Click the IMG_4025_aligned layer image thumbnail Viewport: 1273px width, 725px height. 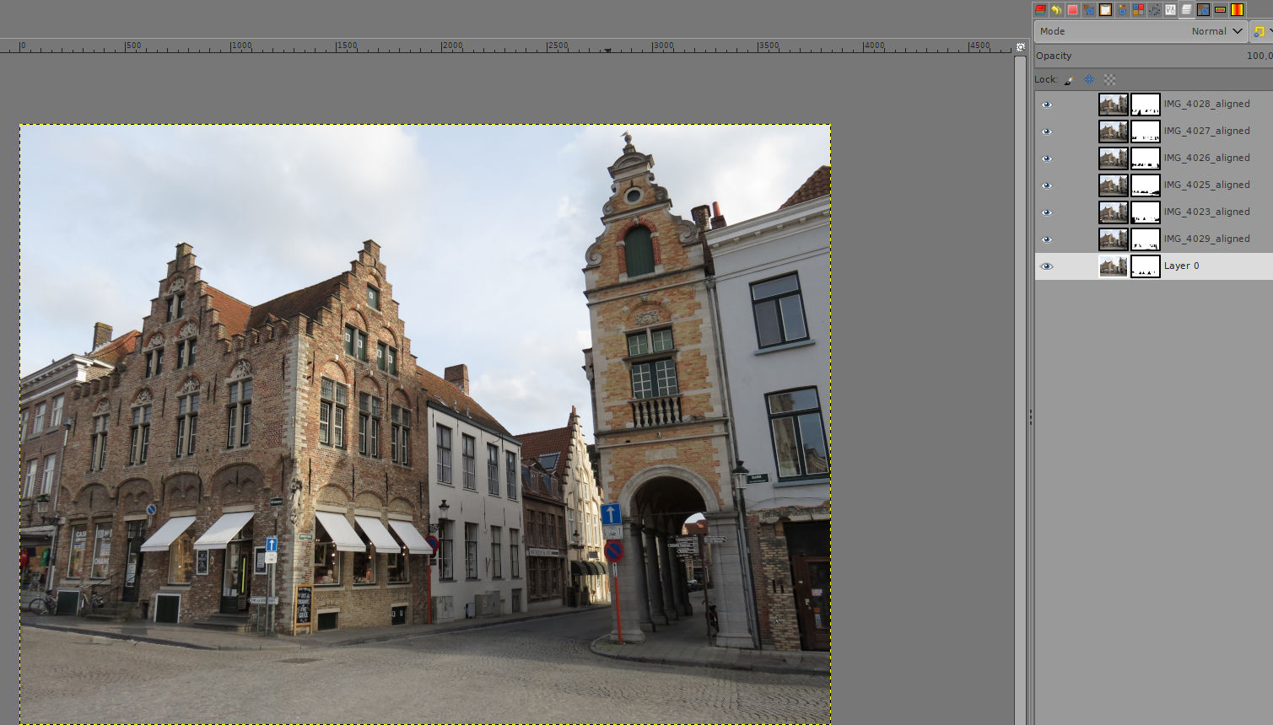pyautogui.click(x=1113, y=185)
